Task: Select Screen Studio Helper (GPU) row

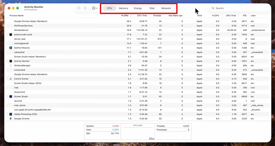Action: [138, 83]
